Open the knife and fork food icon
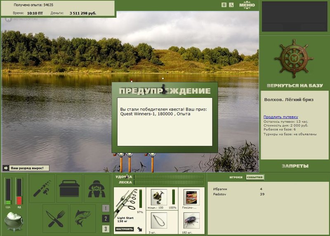Screen dimensions: 330x236 pyautogui.click(x=56, y=218)
